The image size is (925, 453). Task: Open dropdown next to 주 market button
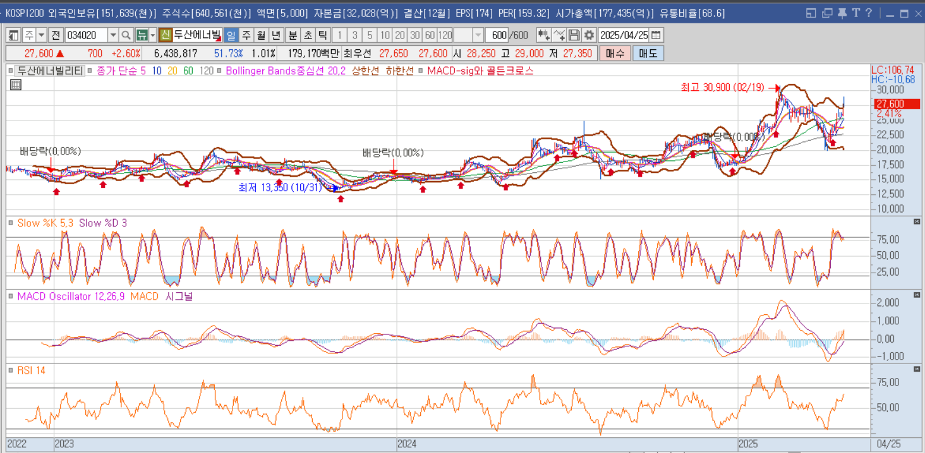pyautogui.click(x=41, y=35)
